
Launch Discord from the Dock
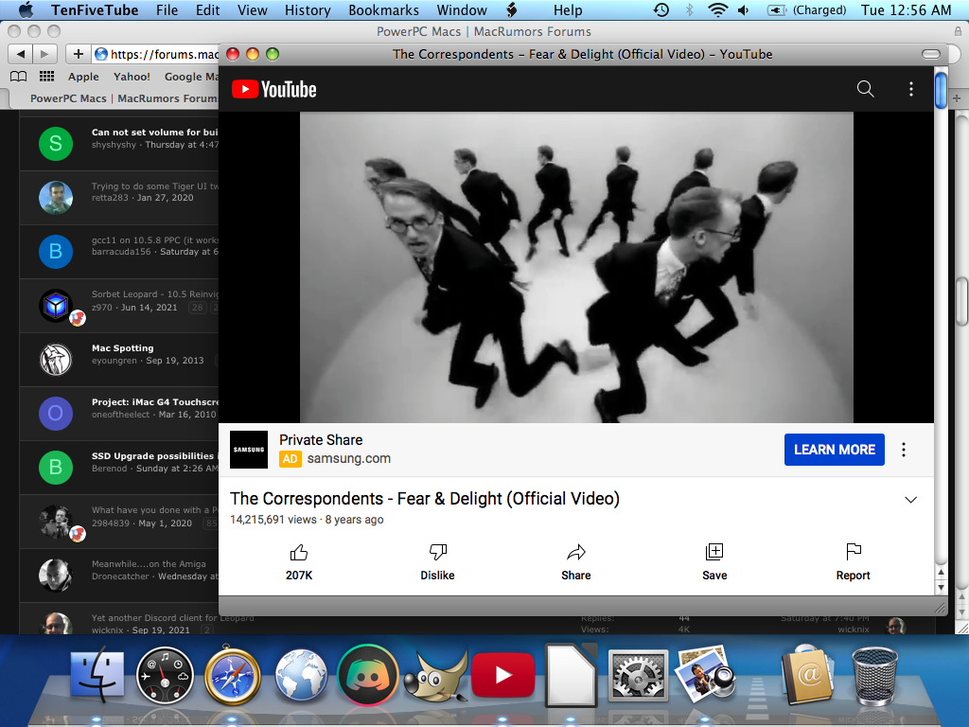point(368,676)
